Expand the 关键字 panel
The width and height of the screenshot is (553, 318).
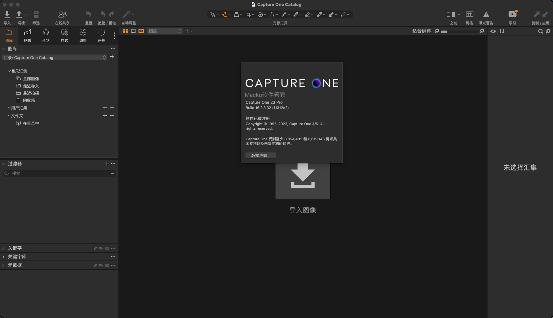pos(3,248)
